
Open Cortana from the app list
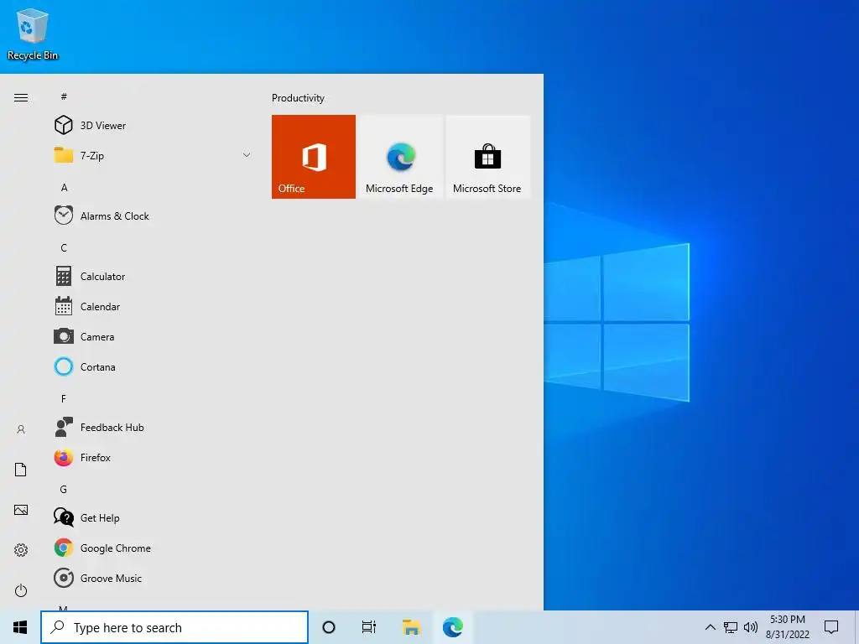(154, 367)
